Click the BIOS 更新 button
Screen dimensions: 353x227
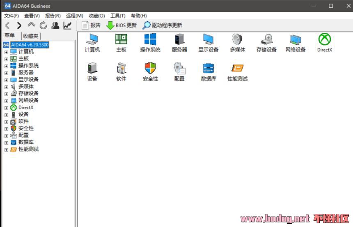click(121, 25)
